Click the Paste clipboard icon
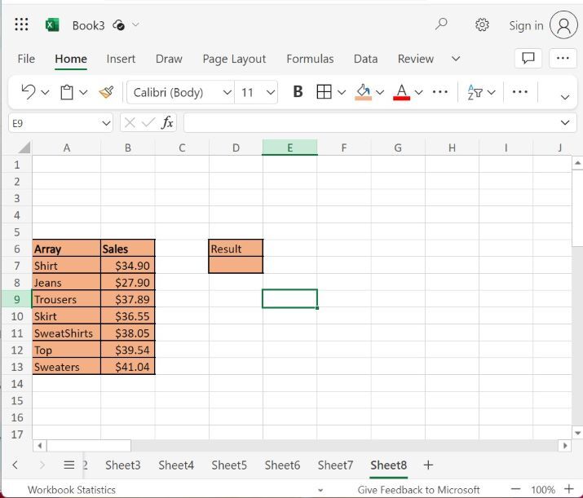Viewport: 583px width, 498px height. pos(67,92)
